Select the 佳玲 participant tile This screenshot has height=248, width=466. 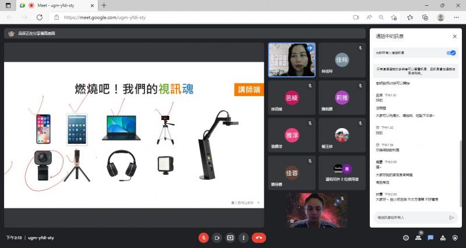[342, 60]
